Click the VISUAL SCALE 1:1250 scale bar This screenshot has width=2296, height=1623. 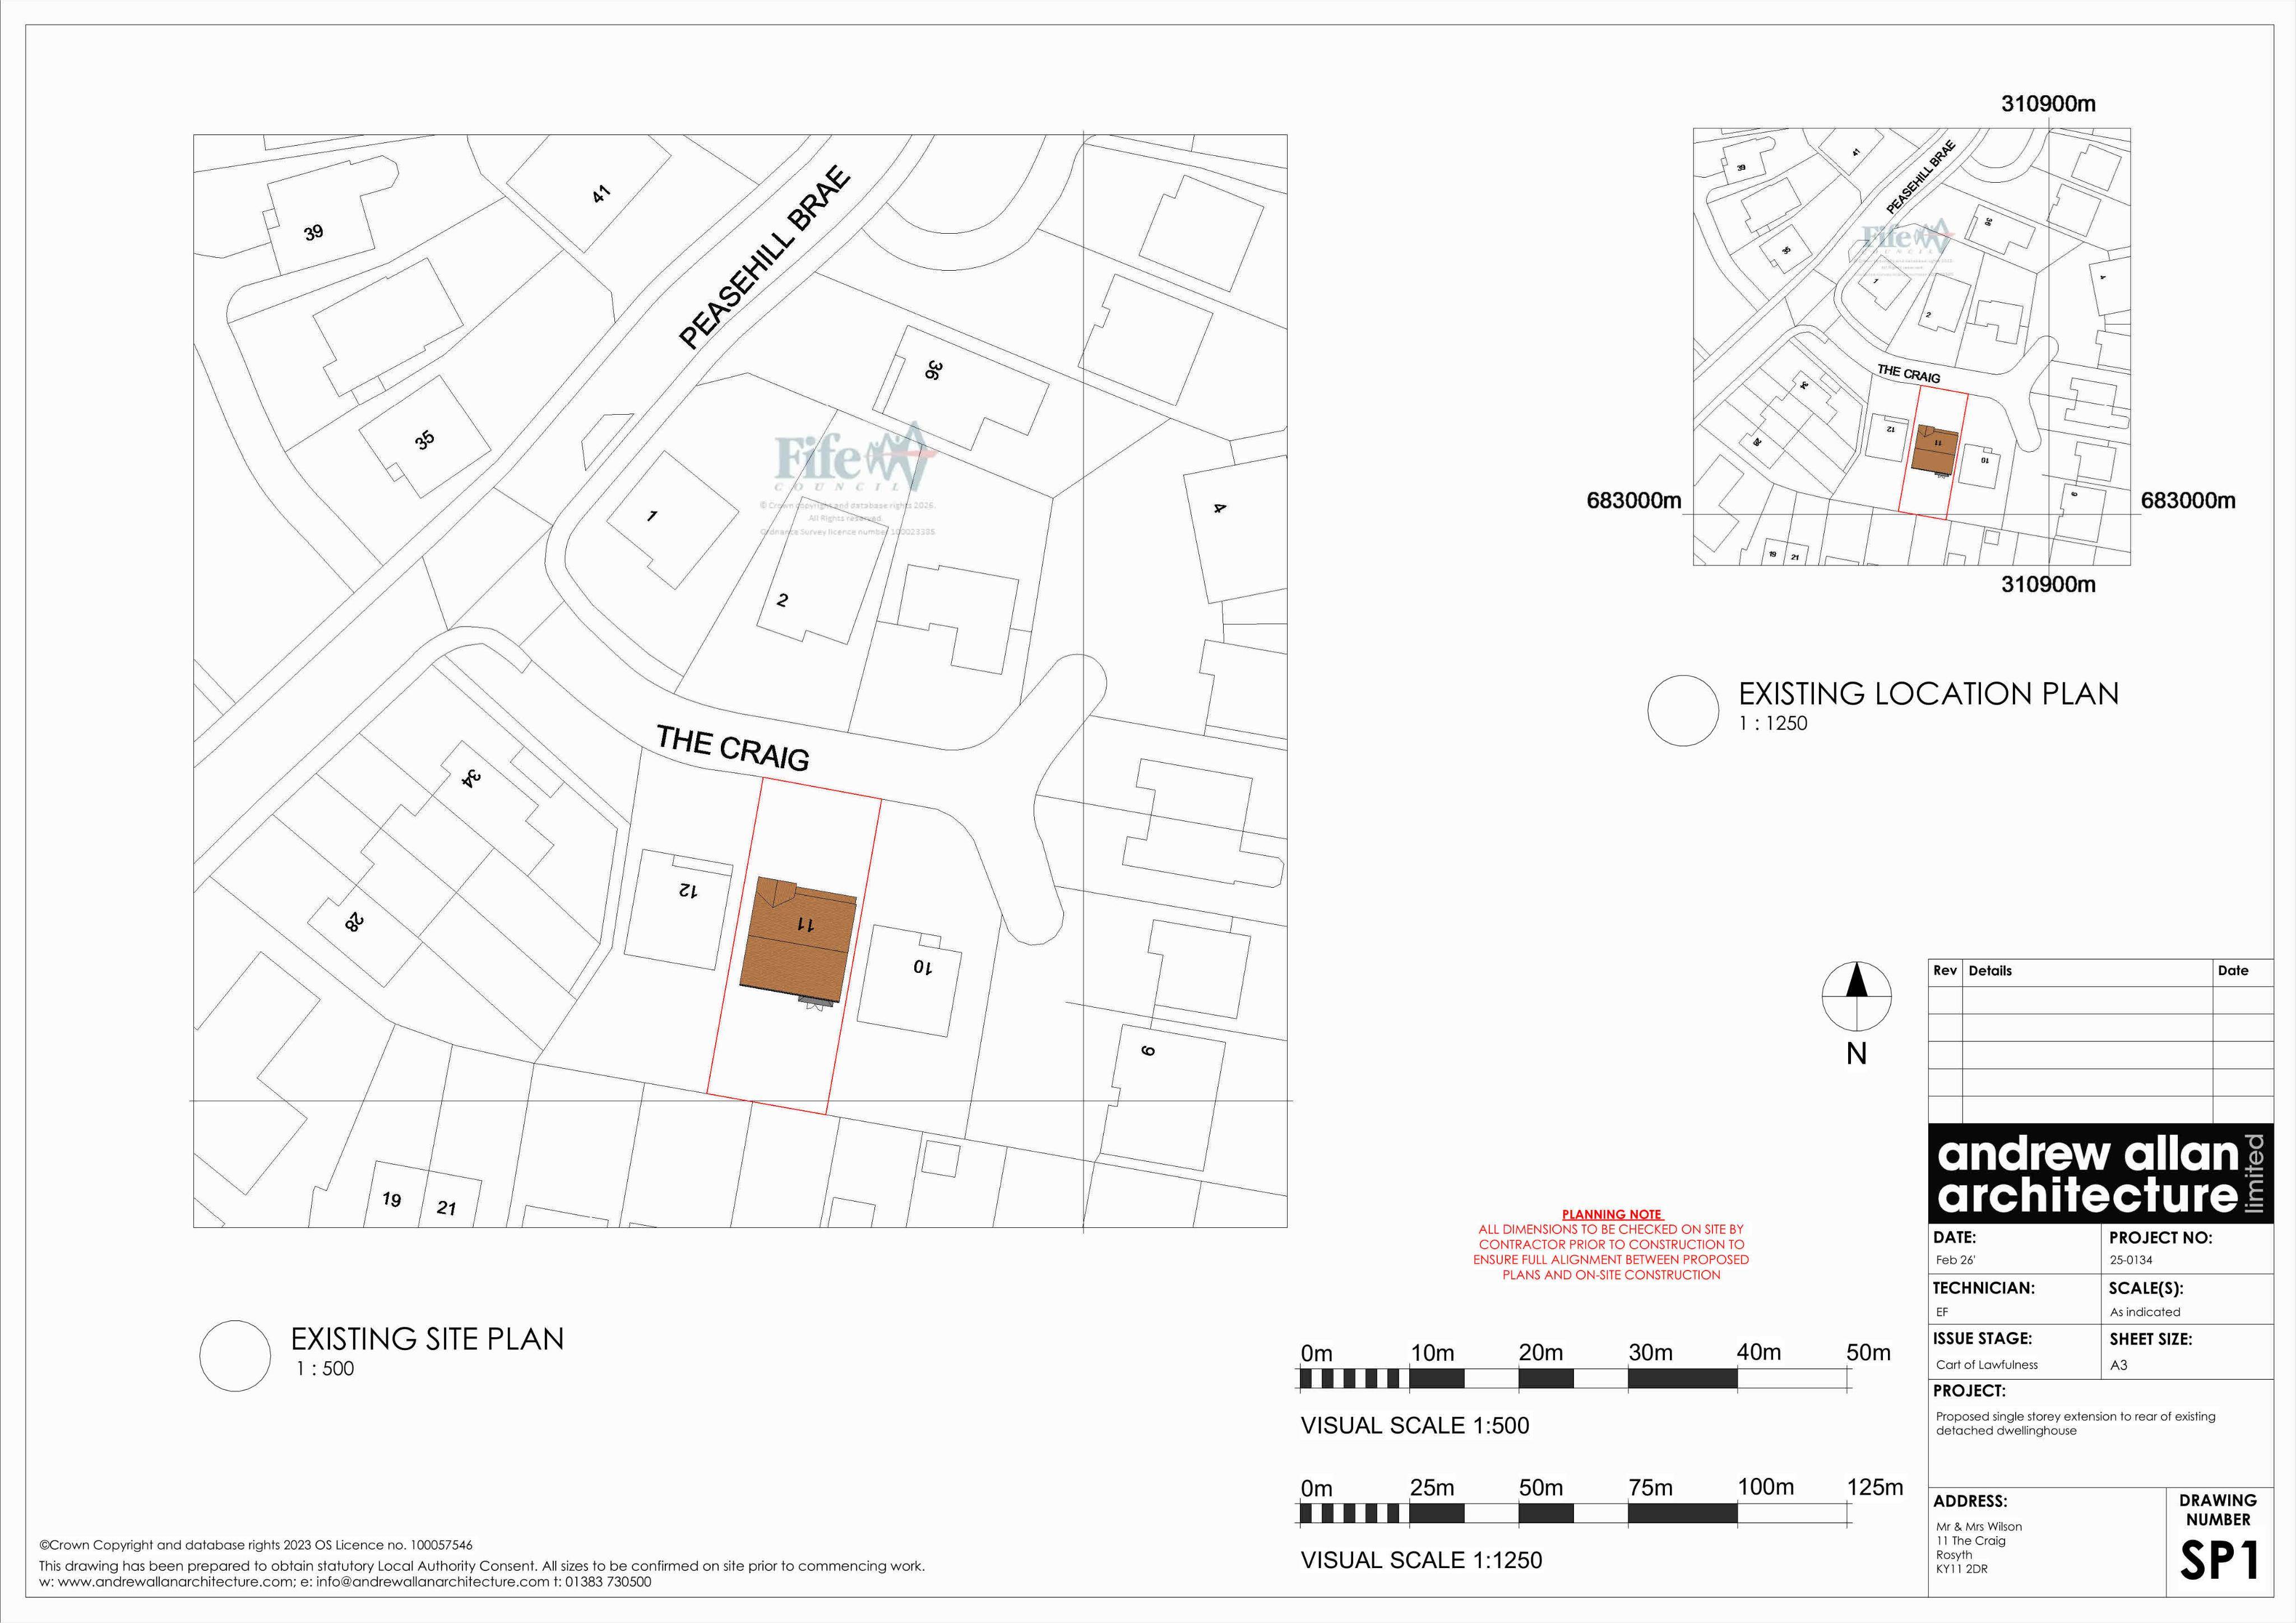click(1575, 1513)
